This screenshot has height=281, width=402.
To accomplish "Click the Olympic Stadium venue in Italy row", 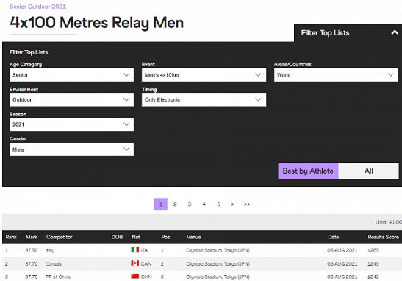I will [x=218, y=250].
